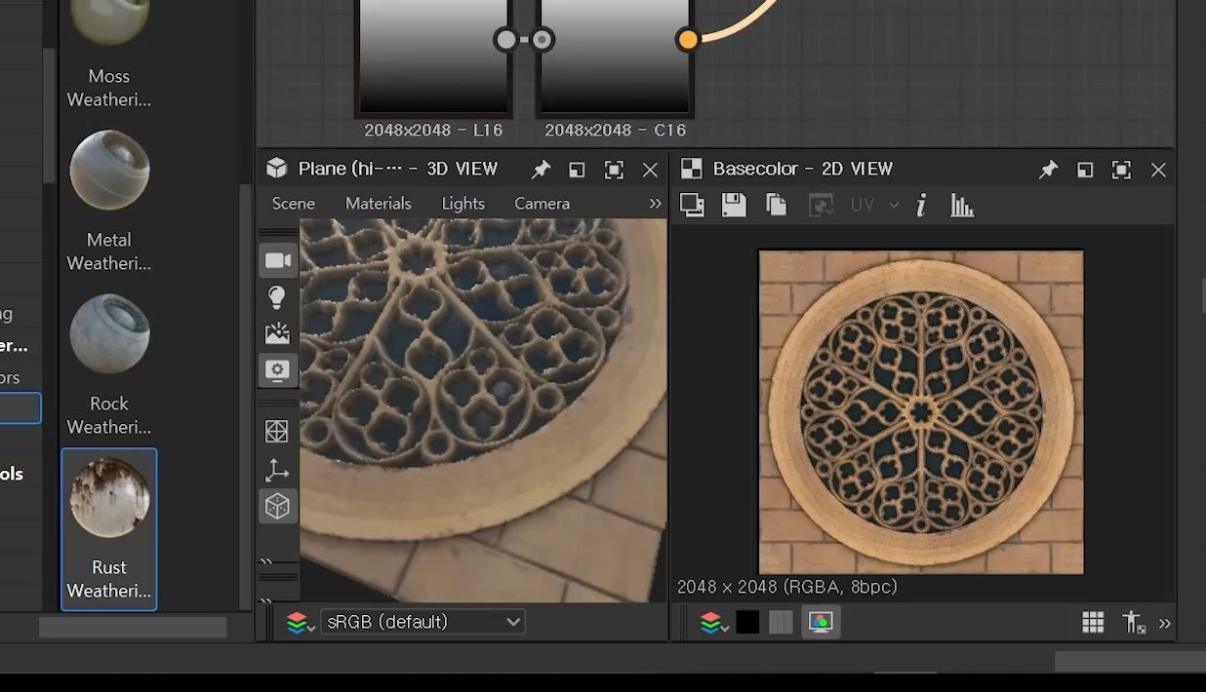Open the environment image settings icon
The image size is (1206, 692).
[x=277, y=334]
